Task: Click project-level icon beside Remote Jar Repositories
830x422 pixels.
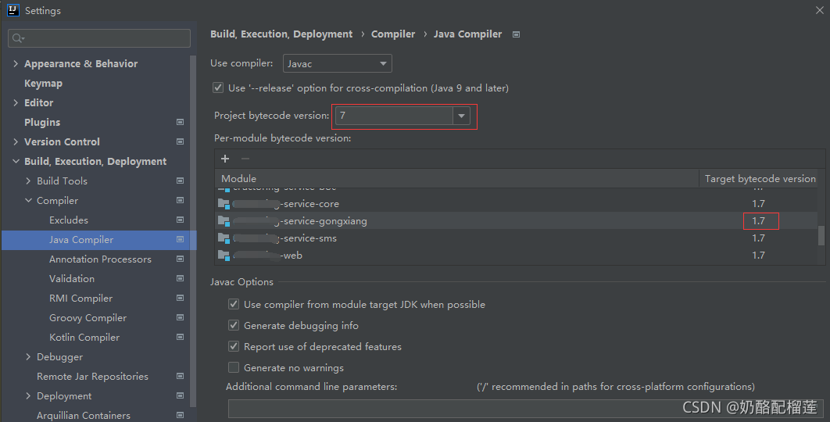Action: pos(180,377)
